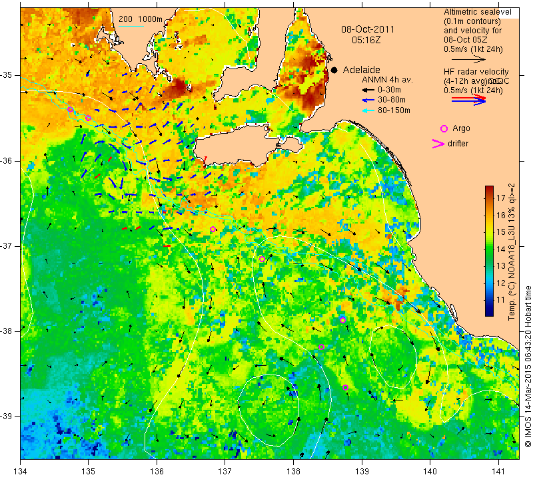Click the 30-80m depth label
Viewport: 533px width, 479px height.
(x=391, y=100)
